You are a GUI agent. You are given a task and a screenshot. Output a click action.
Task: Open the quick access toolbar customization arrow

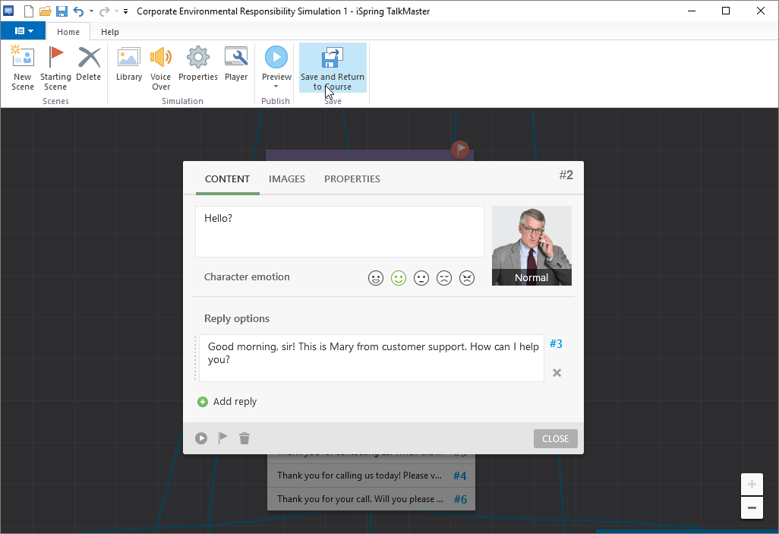[x=125, y=11]
